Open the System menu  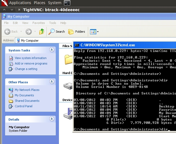tap(55, 3)
